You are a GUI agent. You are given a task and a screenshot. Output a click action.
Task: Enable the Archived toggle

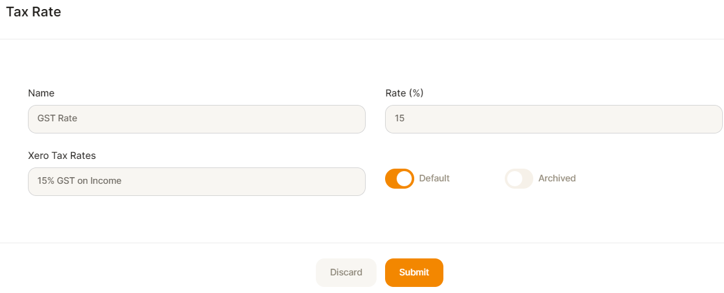[519, 178]
